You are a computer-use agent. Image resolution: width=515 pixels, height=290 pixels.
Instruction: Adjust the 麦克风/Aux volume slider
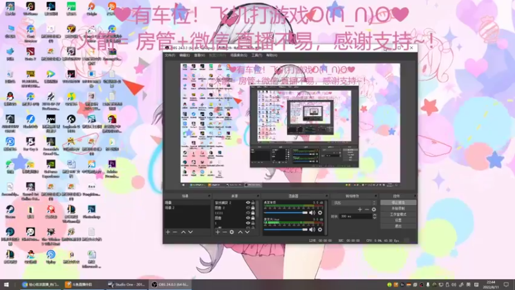coord(286,229)
